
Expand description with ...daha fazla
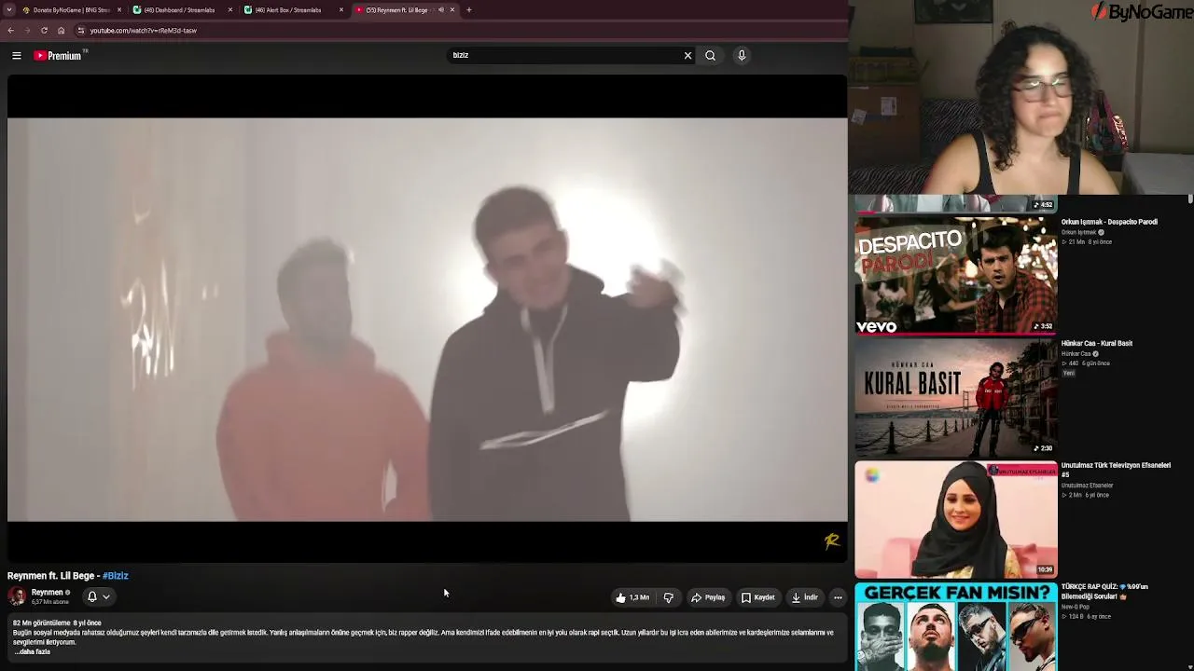(x=32, y=652)
